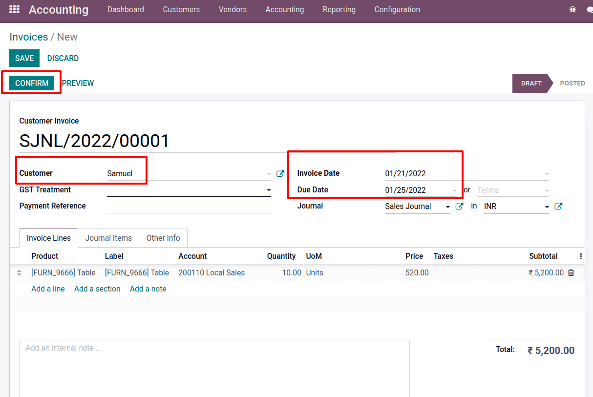593x397 pixels.
Task: Click the Label column header
Action: [114, 256]
